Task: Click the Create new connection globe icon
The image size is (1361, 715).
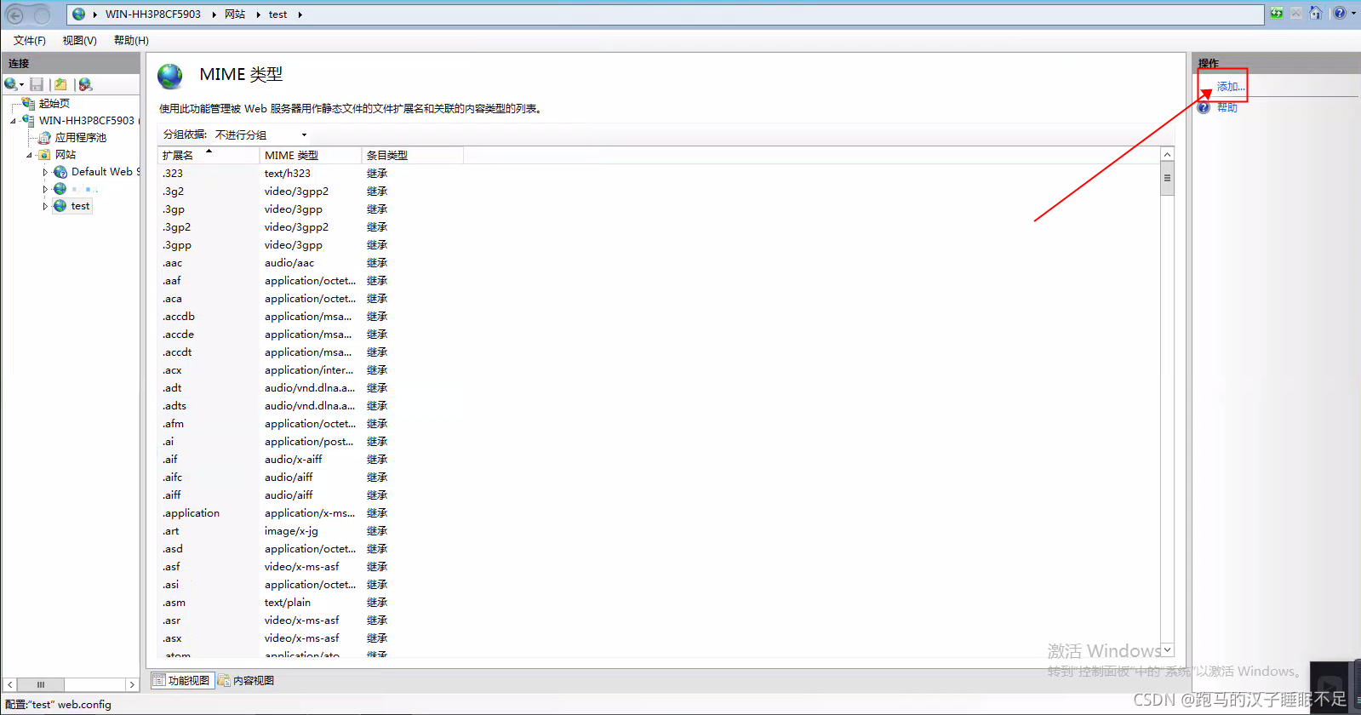Action: point(11,84)
